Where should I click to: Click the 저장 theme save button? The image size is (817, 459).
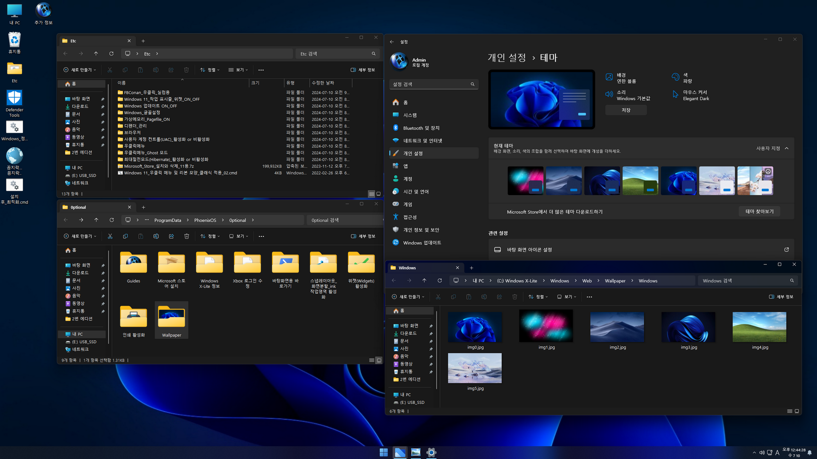click(626, 110)
